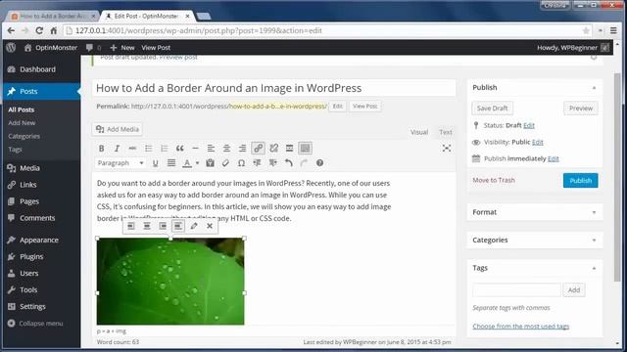The image size is (627, 352).
Task: Toggle Bold formatting in the editor toolbar
Action: 101,149
